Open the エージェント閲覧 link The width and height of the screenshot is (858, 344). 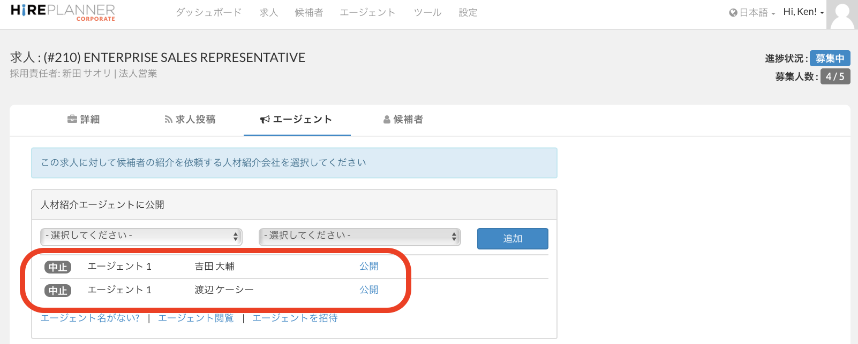click(x=195, y=318)
